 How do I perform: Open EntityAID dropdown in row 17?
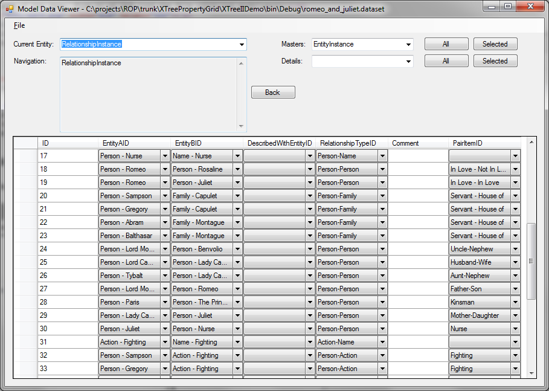coord(165,156)
